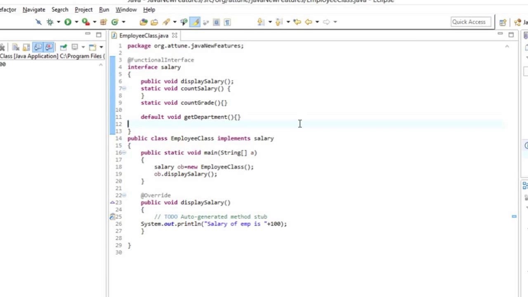Click the Previous Annotation arrow icon
This screenshot has height=297, width=528.
[x=278, y=22]
